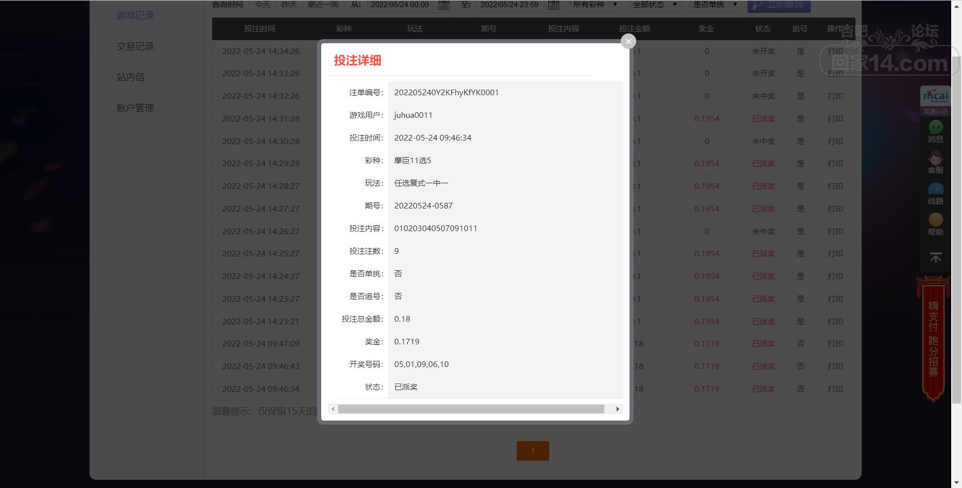This screenshot has height=488, width=962.
Task: Open the 所有彩种 lottery type dropdown
Action: pyautogui.click(x=596, y=5)
